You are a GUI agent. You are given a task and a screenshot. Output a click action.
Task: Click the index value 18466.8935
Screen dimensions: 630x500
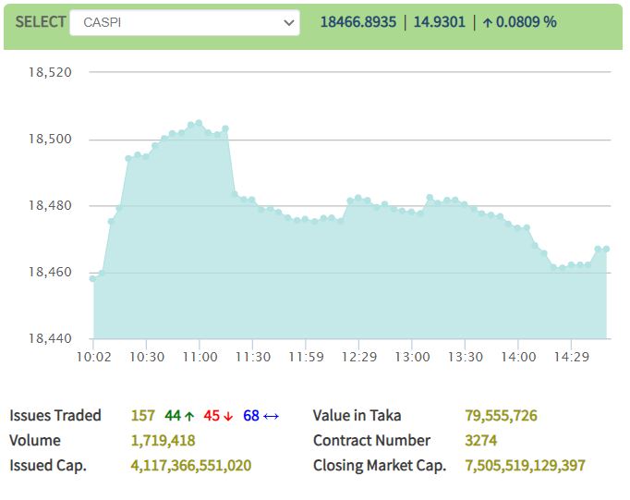pyautogui.click(x=357, y=22)
